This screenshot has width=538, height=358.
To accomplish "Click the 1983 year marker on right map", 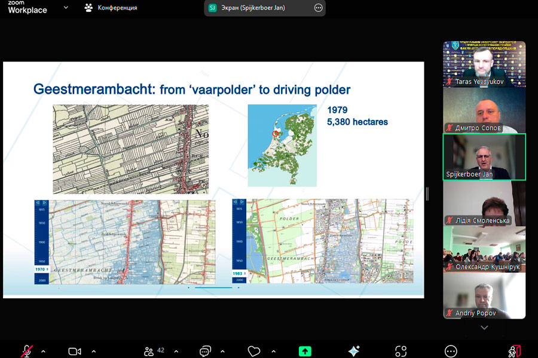I will pyautogui.click(x=239, y=273).
